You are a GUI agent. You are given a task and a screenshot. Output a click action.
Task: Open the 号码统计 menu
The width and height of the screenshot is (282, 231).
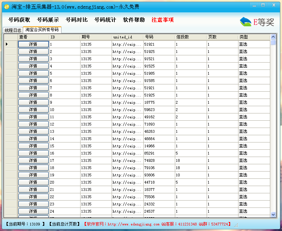(105, 20)
